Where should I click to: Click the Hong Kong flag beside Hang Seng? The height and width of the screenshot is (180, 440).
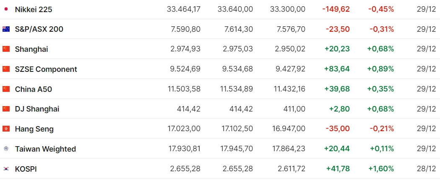pos(6,129)
